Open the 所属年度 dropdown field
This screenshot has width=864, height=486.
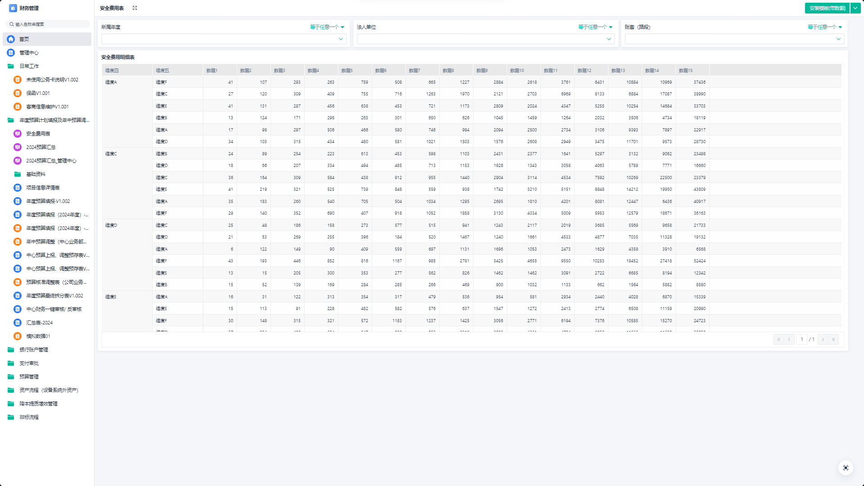coord(224,39)
